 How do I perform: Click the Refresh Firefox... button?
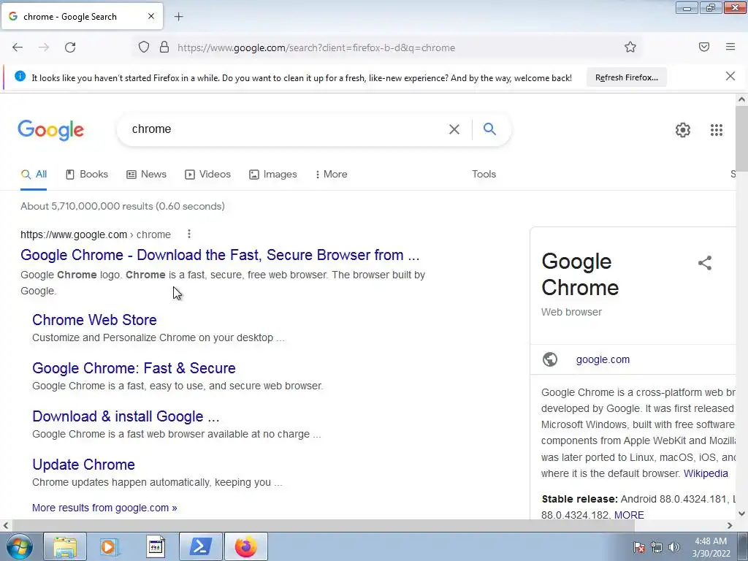626,77
